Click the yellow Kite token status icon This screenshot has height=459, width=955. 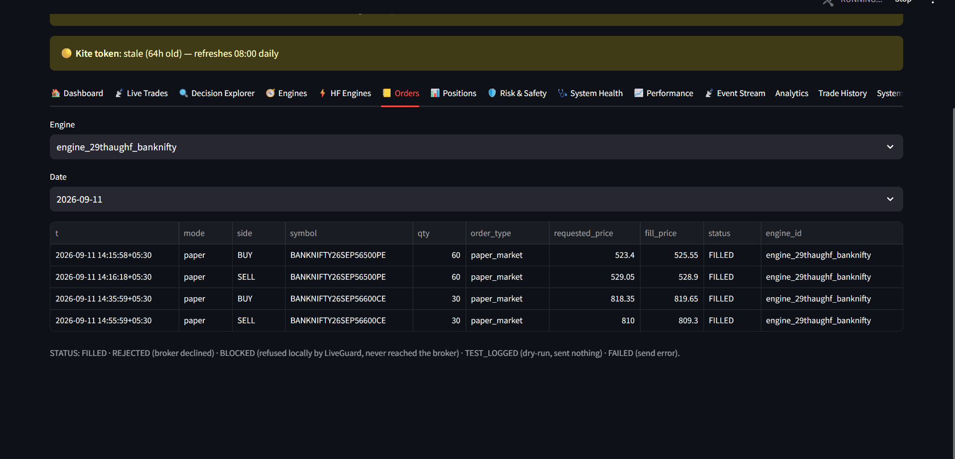click(66, 53)
